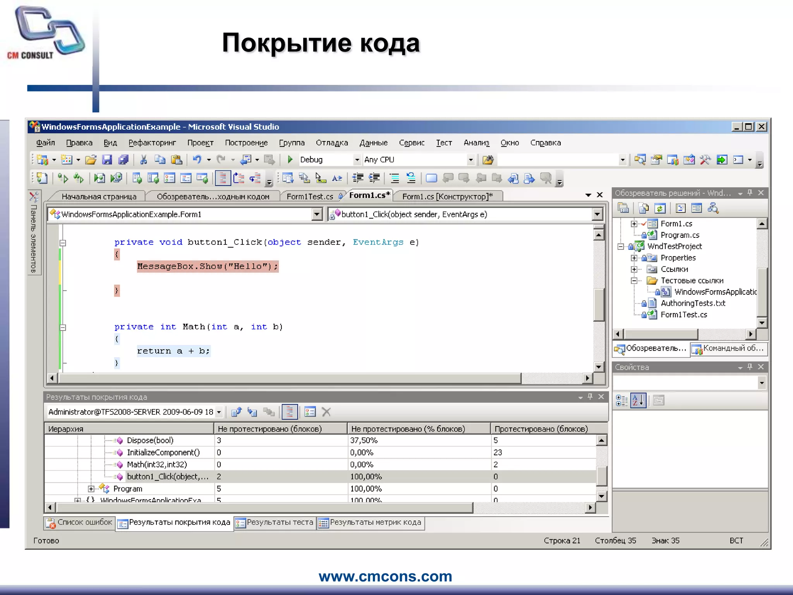The width and height of the screenshot is (793, 595).
Task: Click the Save All icon
Action: [124, 160]
